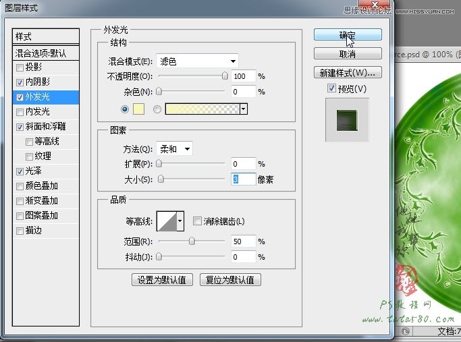This screenshot has height=342, width=461.
Task: Open the 混合模式 blend mode dropdown
Action: click(197, 61)
